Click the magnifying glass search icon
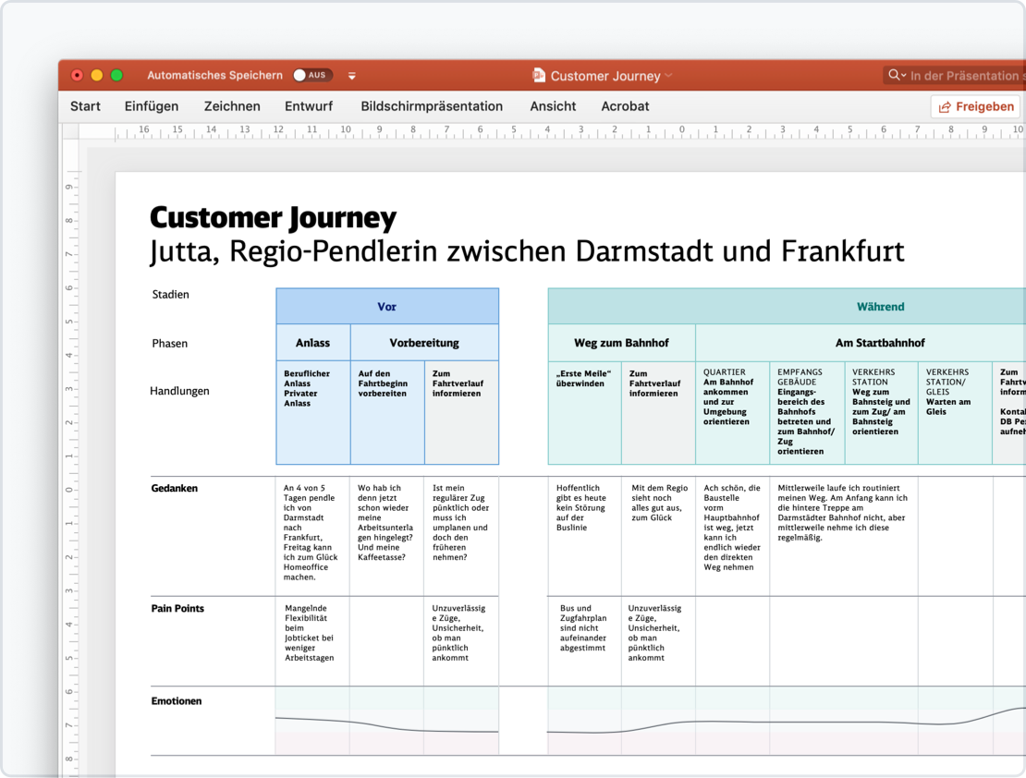 [895, 76]
